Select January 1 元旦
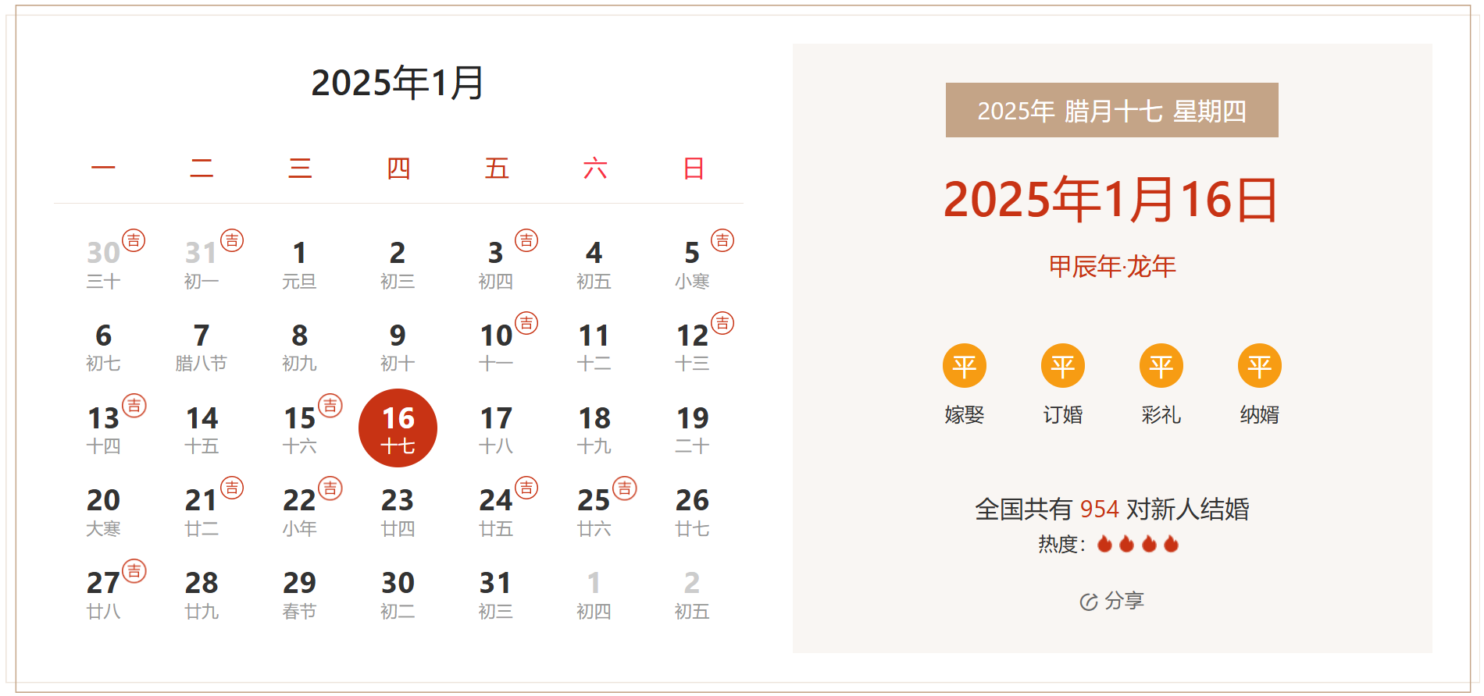1484x696 pixels. click(x=299, y=265)
